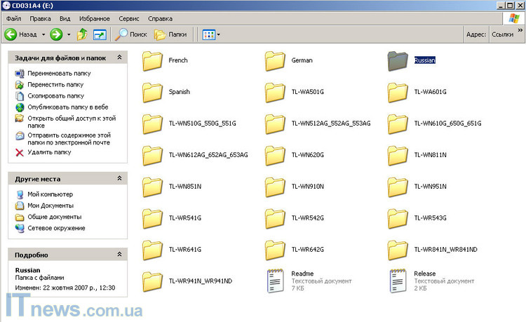The image size is (526, 322).
Task: Open the Файл menu
Action: [x=14, y=18]
